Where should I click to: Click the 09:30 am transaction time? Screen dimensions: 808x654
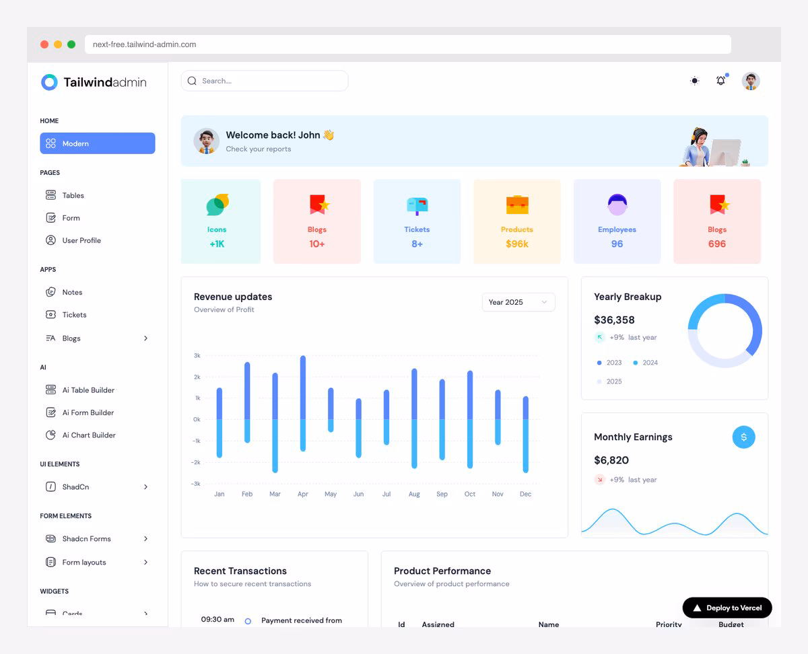click(217, 619)
